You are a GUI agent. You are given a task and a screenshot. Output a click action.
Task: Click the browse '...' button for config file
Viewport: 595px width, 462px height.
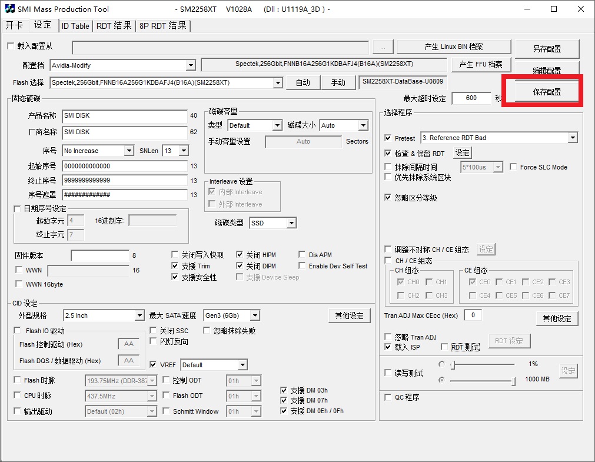(x=383, y=47)
